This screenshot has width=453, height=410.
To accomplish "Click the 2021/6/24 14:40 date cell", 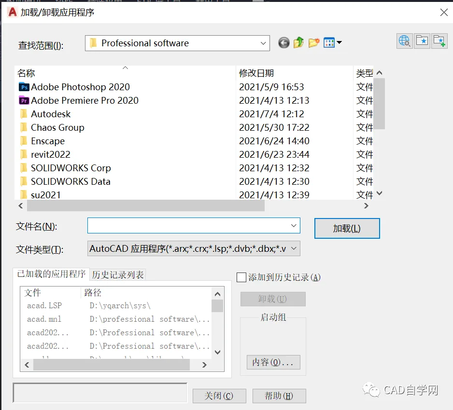I will [274, 141].
